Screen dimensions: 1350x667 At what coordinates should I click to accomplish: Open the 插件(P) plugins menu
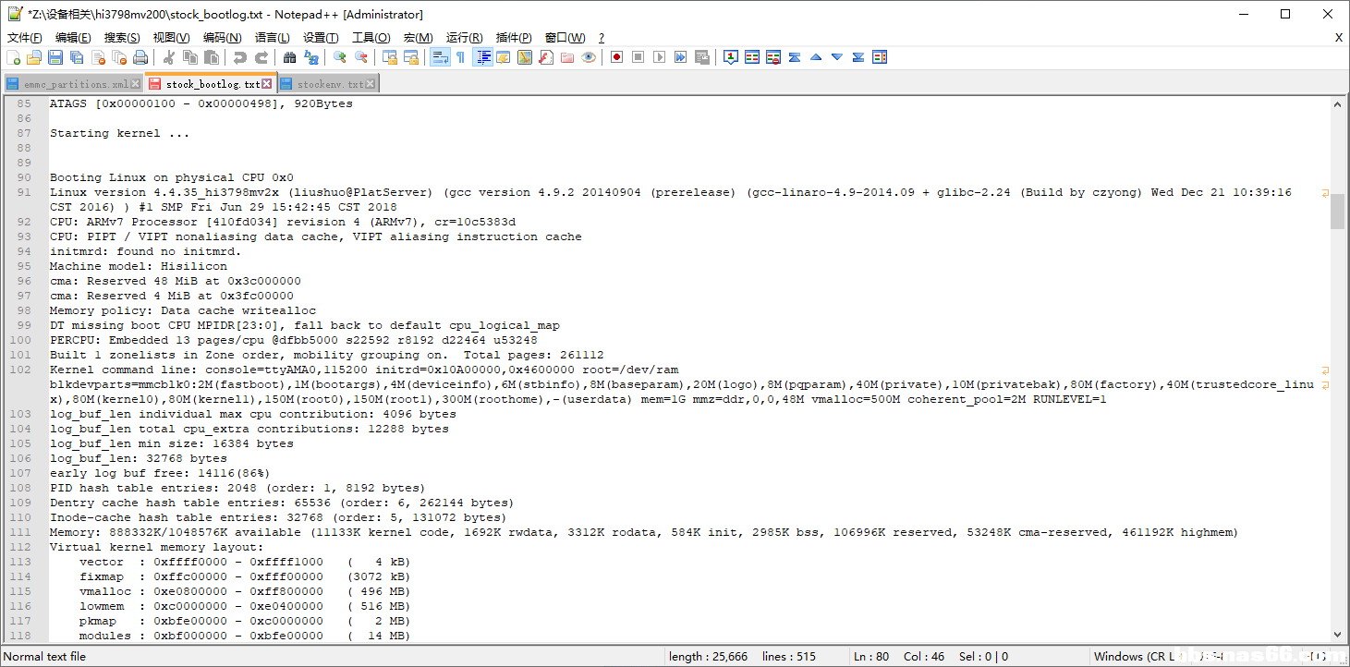coord(514,38)
